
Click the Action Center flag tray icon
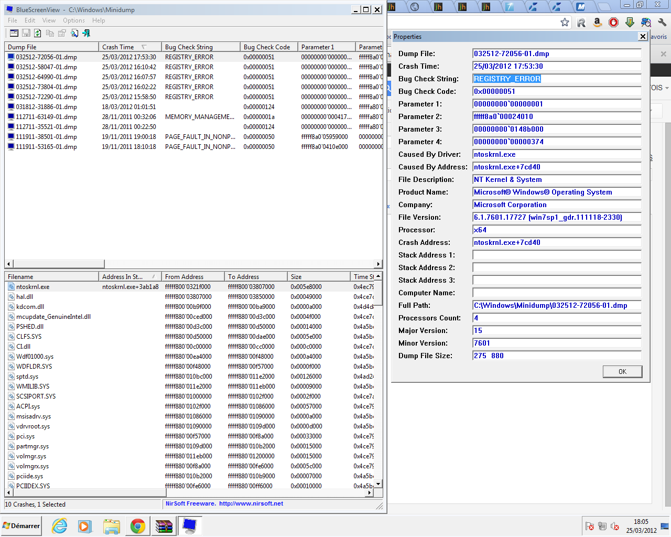coord(589,526)
